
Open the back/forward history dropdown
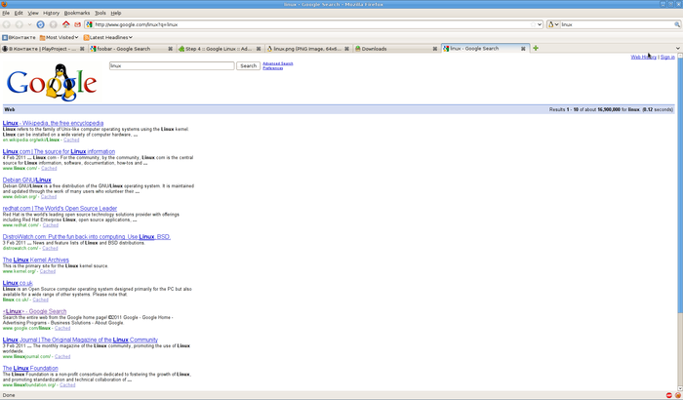(29, 24)
